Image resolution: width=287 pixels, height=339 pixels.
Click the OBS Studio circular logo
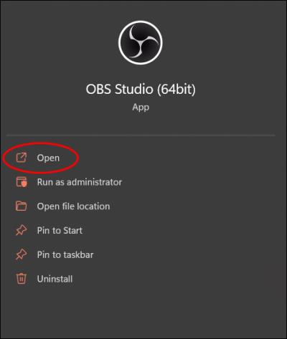[x=141, y=42]
